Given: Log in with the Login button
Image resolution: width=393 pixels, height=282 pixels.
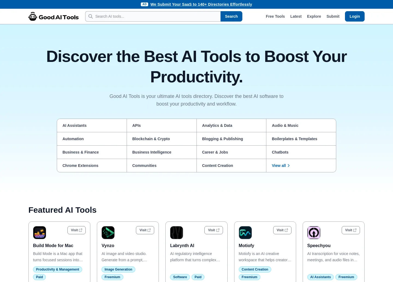Looking at the screenshot, I should click(x=355, y=16).
